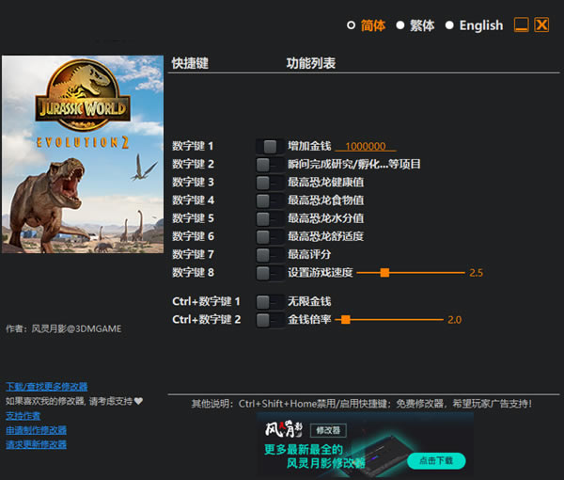Enable the 最高评分 toggle
The height and width of the screenshot is (480, 564).
[x=270, y=254]
